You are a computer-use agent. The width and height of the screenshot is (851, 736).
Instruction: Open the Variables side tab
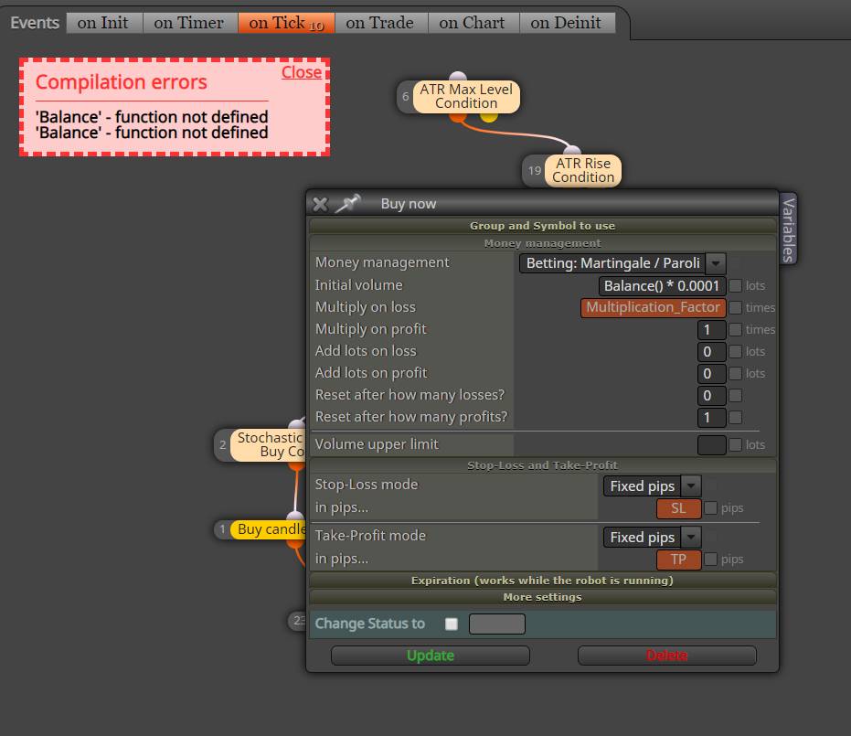pyautogui.click(x=788, y=229)
